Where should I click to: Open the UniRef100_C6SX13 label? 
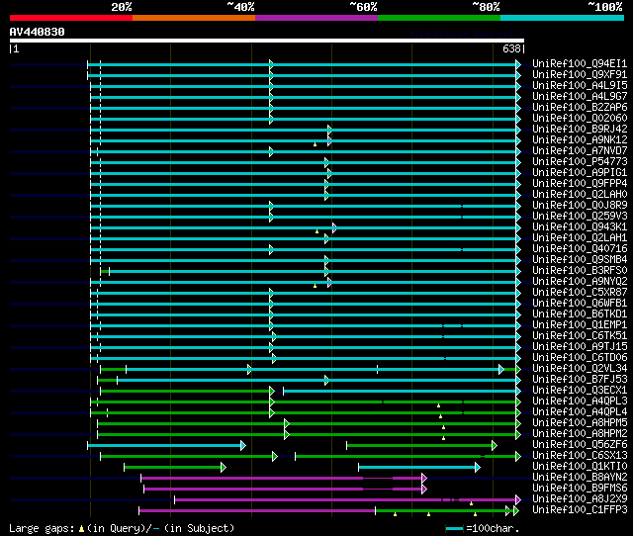click(x=580, y=456)
